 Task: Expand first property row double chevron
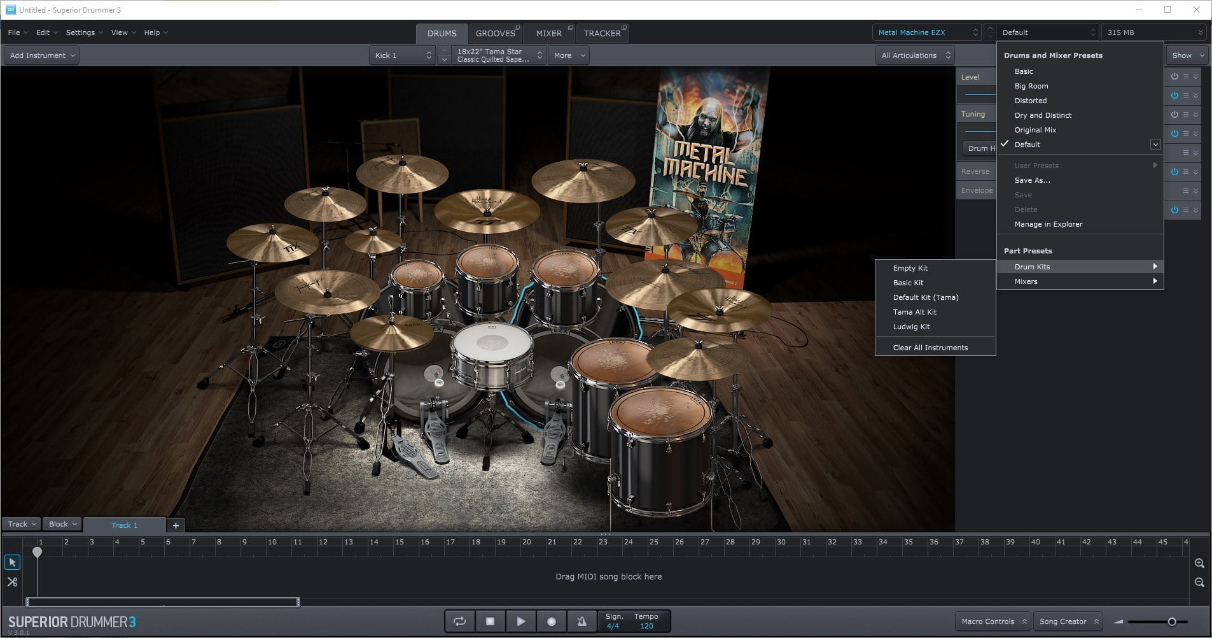coord(1196,76)
